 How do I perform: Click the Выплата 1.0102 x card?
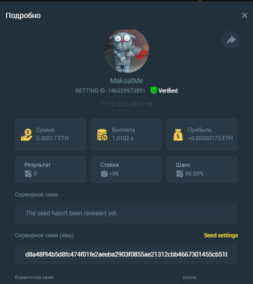click(126, 135)
